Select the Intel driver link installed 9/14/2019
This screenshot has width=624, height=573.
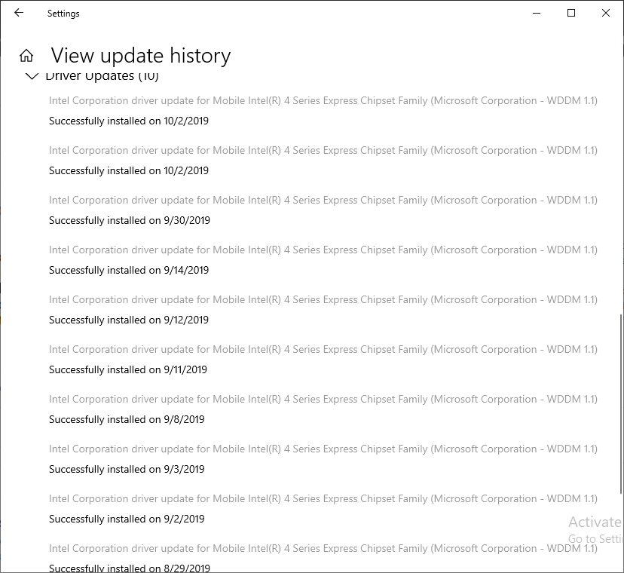(323, 250)
